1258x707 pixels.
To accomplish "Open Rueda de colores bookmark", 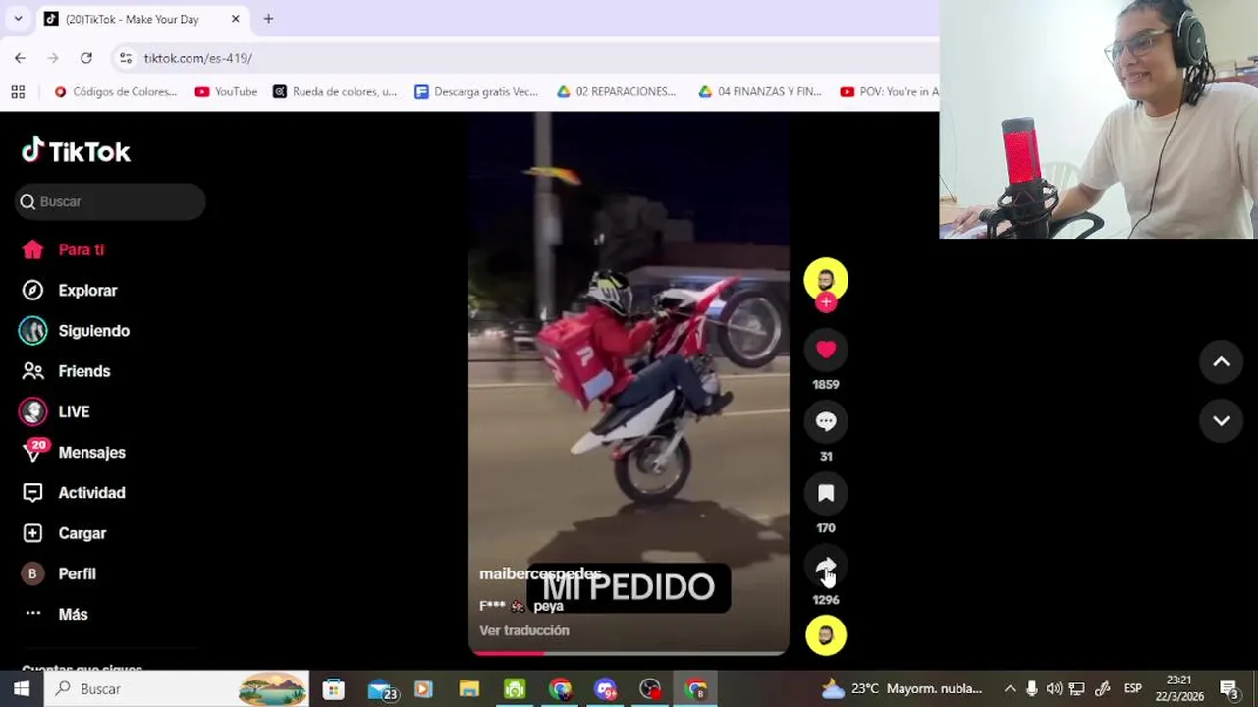I will 335,91.
